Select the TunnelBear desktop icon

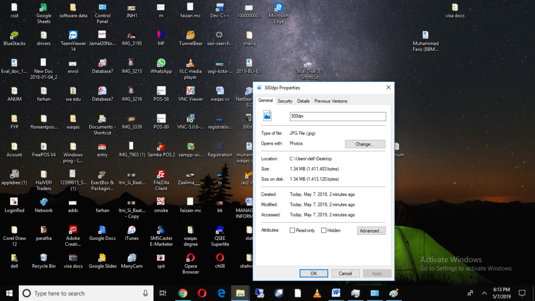190,38
